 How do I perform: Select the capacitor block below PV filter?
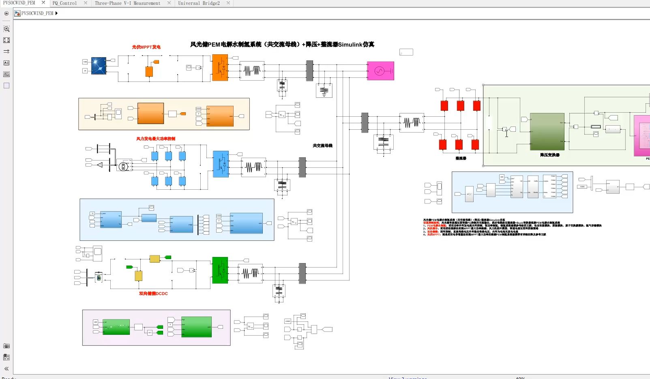282,85
